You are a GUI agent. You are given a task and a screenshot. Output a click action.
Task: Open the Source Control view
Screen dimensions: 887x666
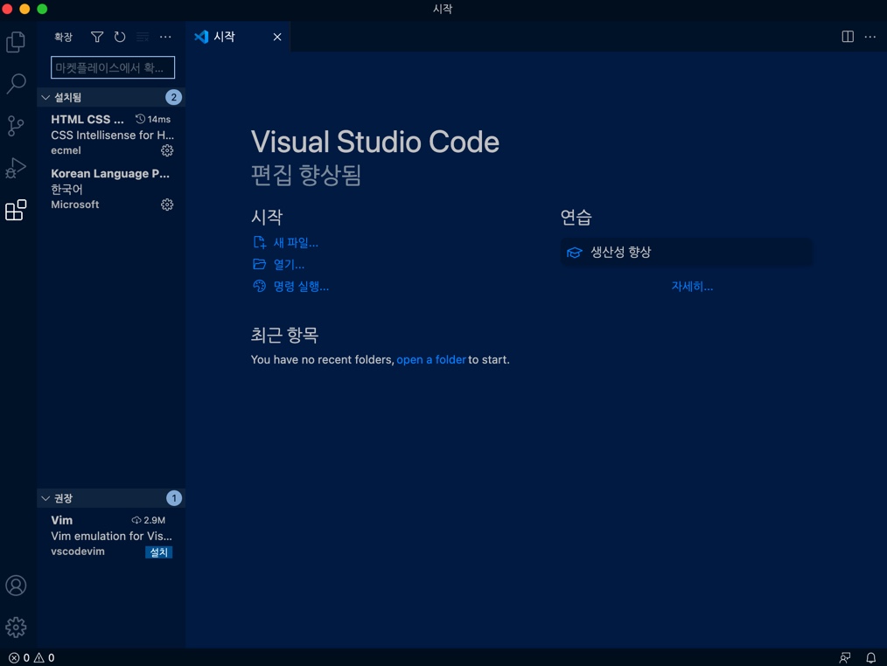pyautogui.click(x=16, y=126)
